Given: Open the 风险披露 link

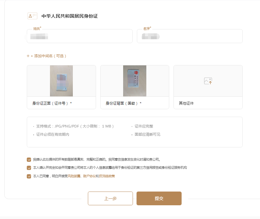Looking at the screenshot, I should pos(74,176).
